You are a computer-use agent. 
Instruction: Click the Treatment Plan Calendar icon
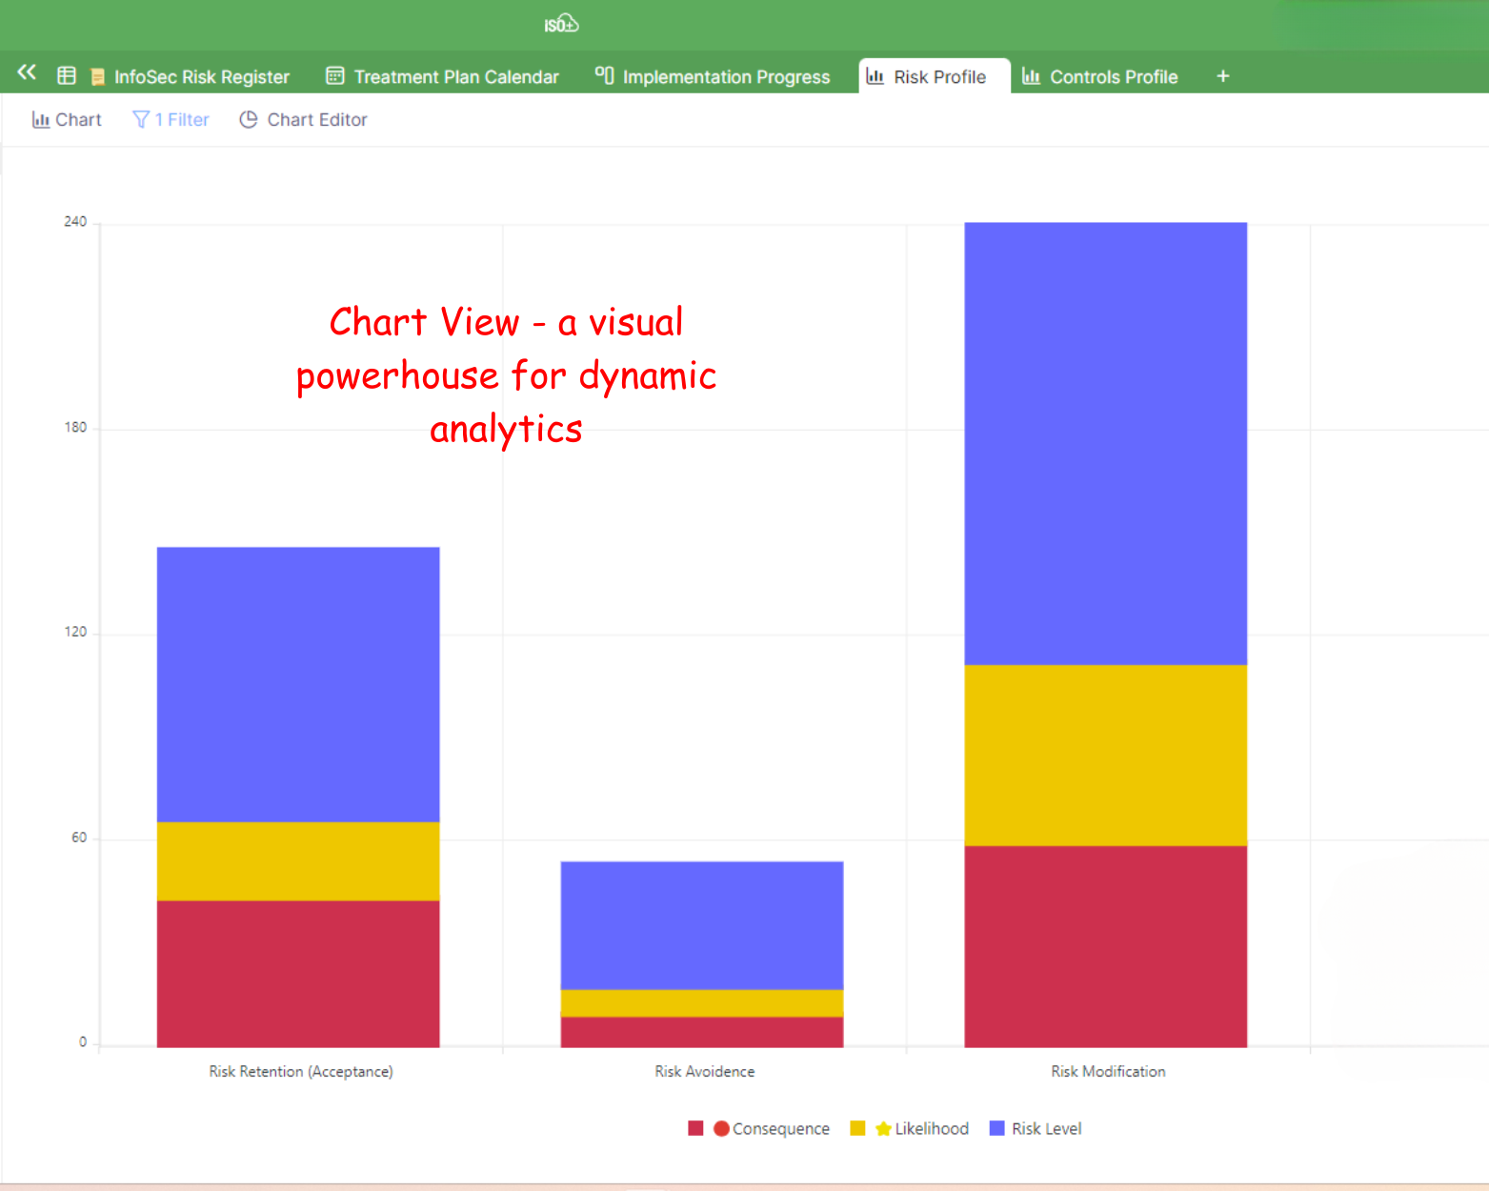(335, 76)
